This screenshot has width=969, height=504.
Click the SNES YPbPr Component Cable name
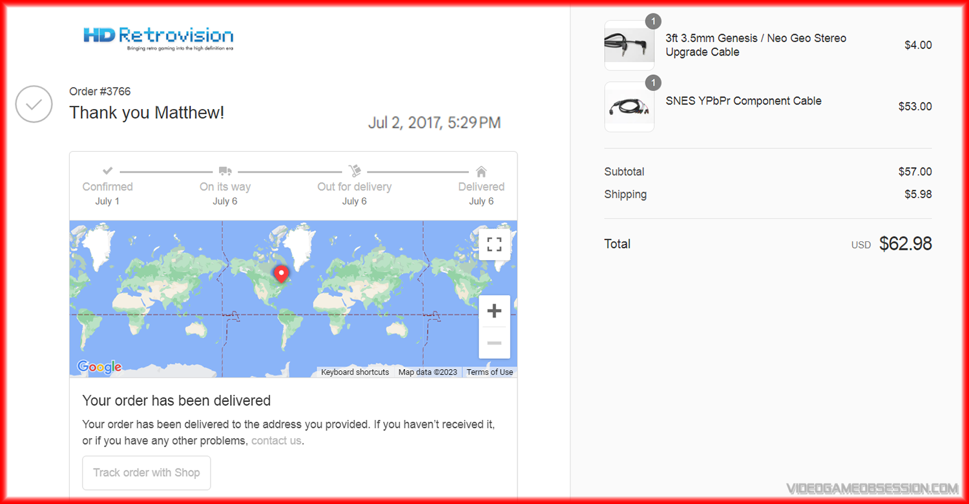coord(744,101)
